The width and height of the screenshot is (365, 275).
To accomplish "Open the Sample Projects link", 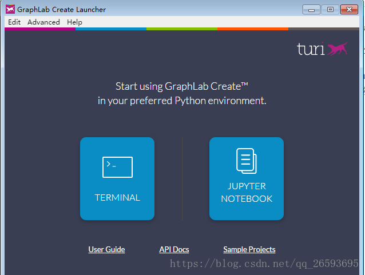I will (249, 249).
